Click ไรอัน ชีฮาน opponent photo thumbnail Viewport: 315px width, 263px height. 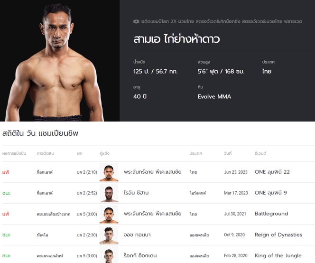tap(109, 193)
